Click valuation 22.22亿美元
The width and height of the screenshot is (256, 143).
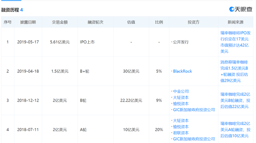(131, 100)
